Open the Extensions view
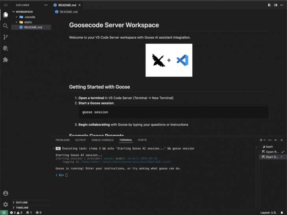 [x=6, y=59]
